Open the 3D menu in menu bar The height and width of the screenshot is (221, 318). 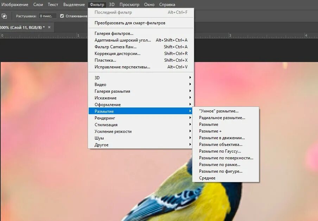112,5
